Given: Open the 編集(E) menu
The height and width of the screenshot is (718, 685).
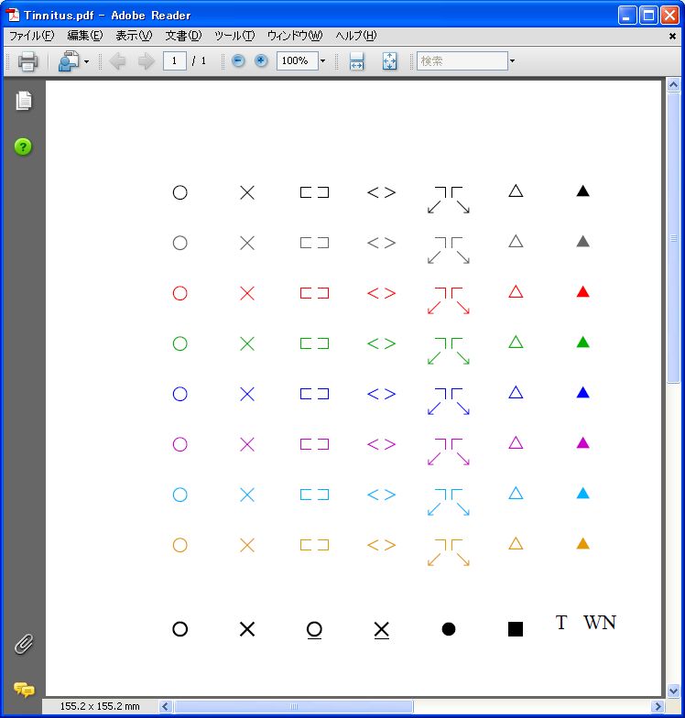Looking at the screenshot, I should point(85,36).
